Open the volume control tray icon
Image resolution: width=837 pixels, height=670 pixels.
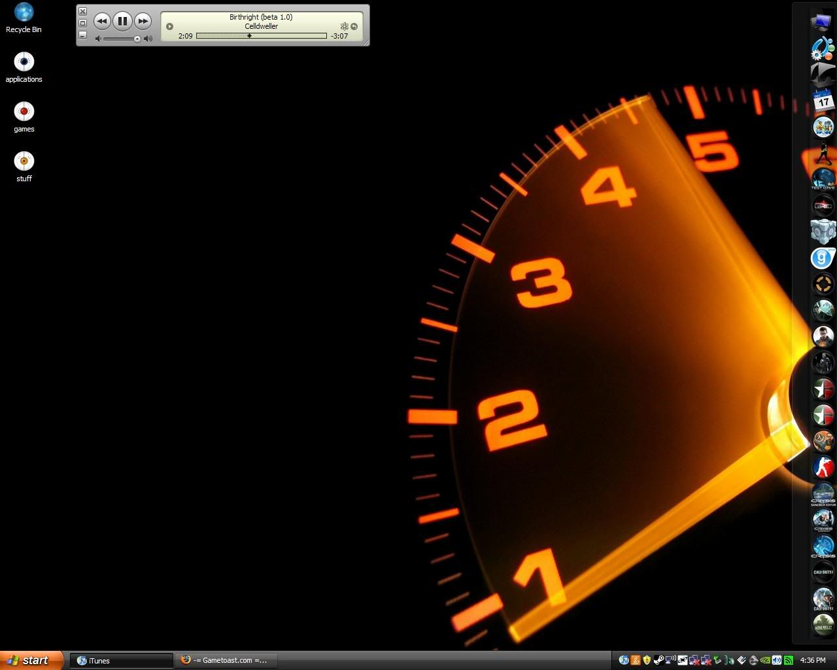click(777, 660)
